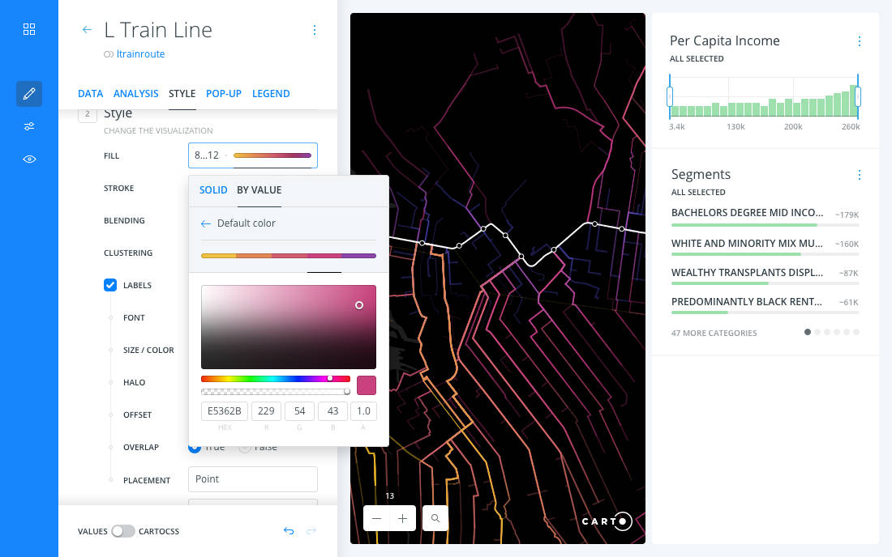Go back to Default color with the chevron

point(205,223)
